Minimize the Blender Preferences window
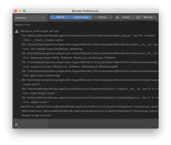The height and width of the screenshot is (145, 171). pos(20,11)
